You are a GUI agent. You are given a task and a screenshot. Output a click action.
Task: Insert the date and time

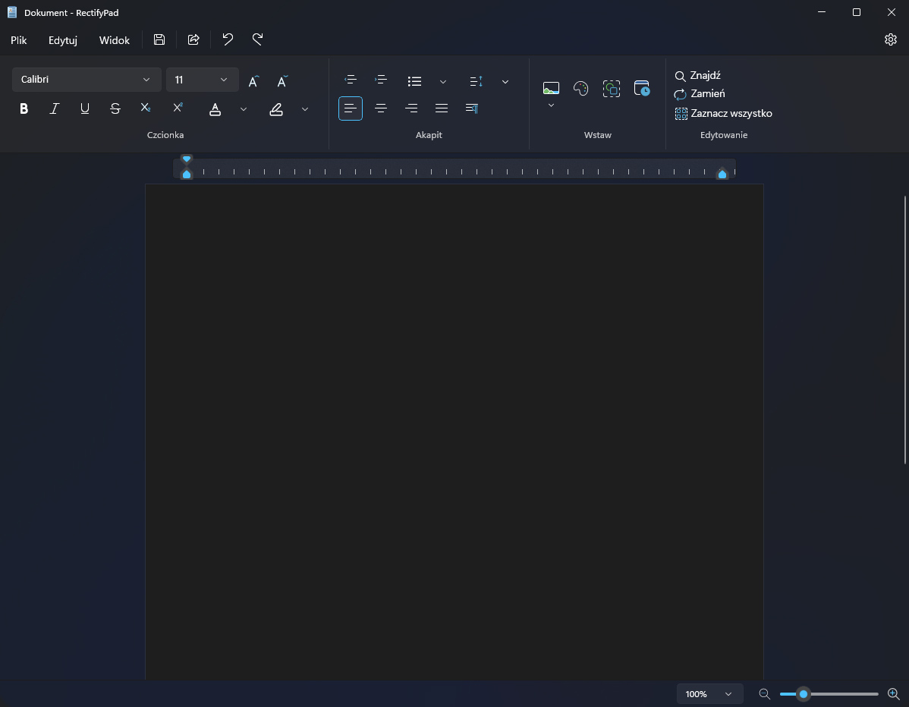point(641,89)
